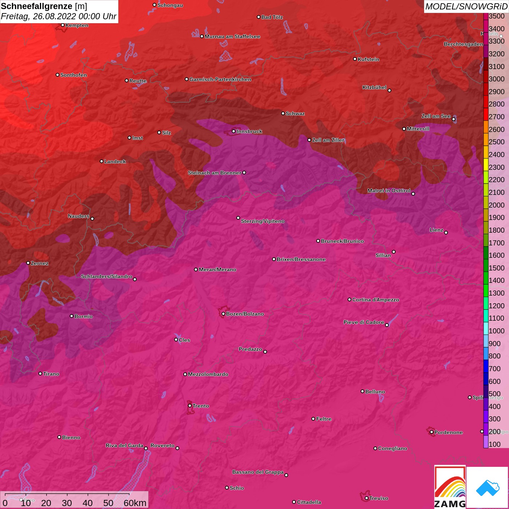Click the Meran/Merano label
The image size is (509, 509).
pyautogui.click(x=217, y=269)
